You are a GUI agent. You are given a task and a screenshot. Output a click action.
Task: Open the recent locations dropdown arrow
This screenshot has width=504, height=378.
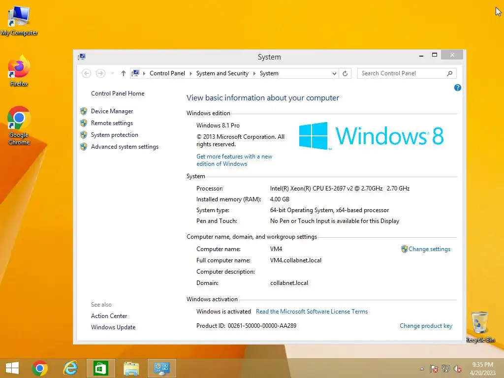(x=112, y=74)
